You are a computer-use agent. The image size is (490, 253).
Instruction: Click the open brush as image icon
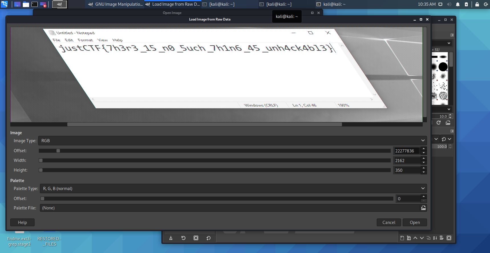pos(448,123)
